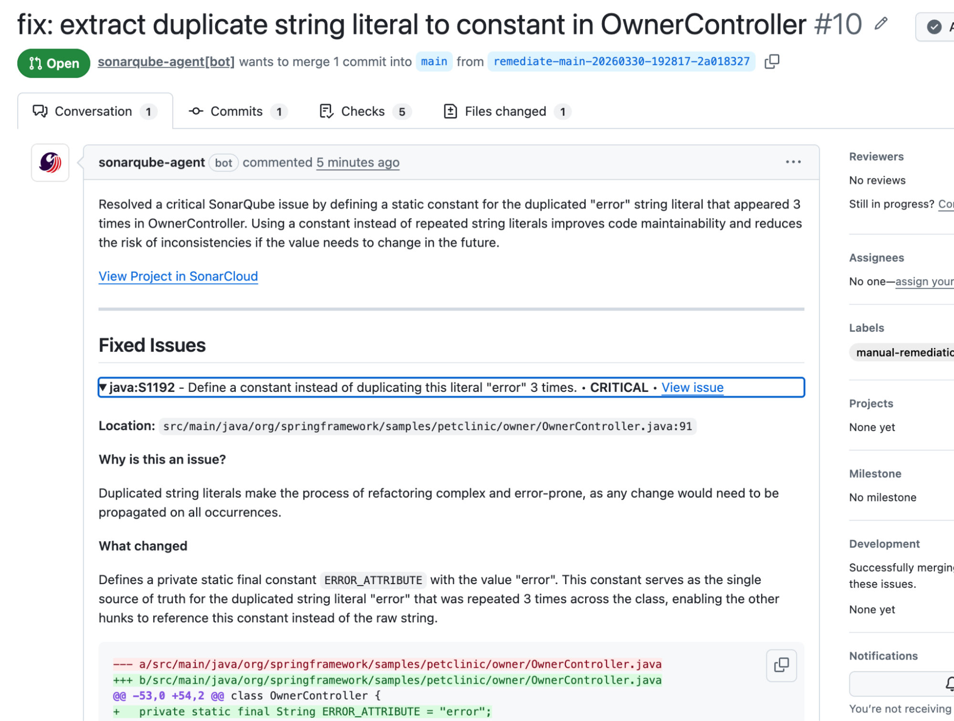Click the main base branch label
954x721 pixels.
point(433,62)
